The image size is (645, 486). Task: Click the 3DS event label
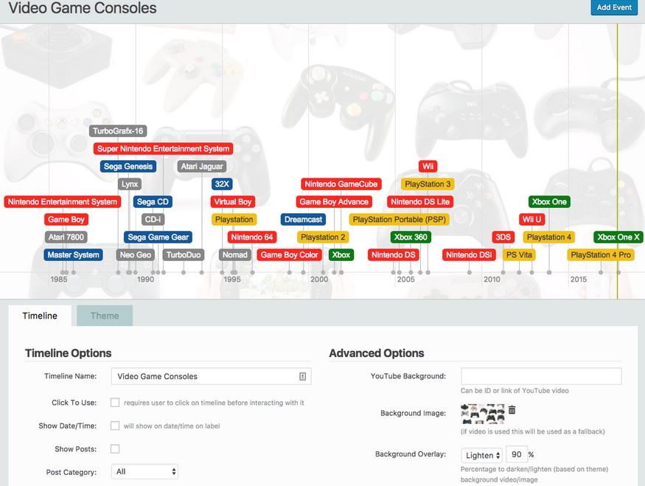point(503,237)
